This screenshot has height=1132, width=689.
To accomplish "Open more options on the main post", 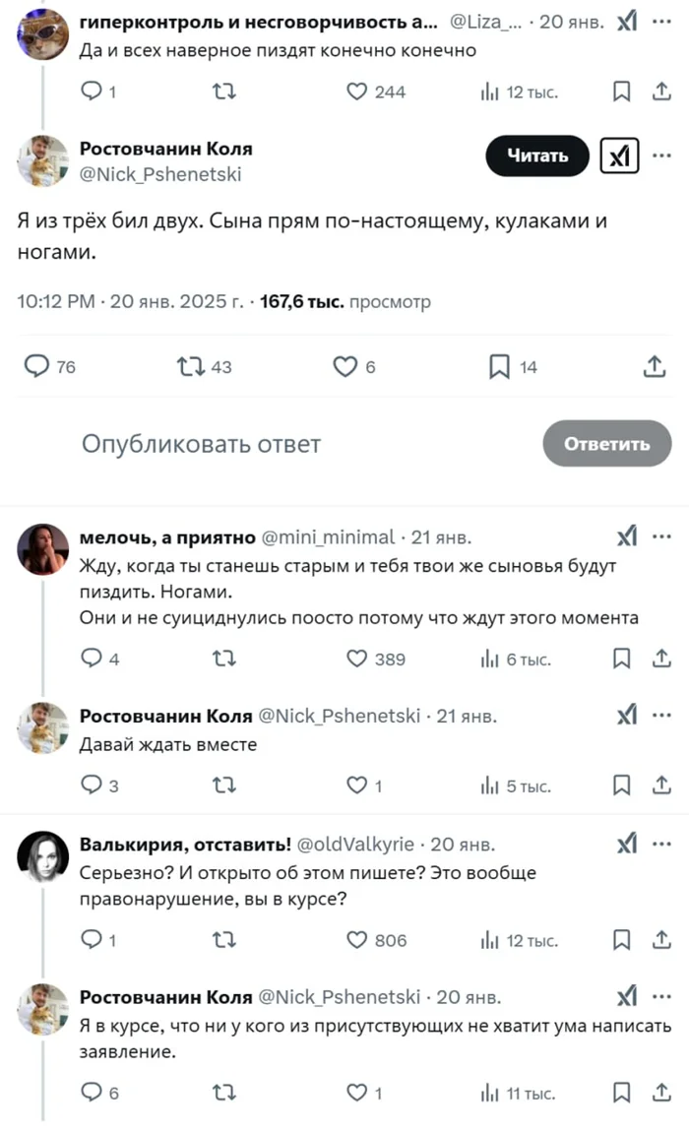I will coord(661,155).
